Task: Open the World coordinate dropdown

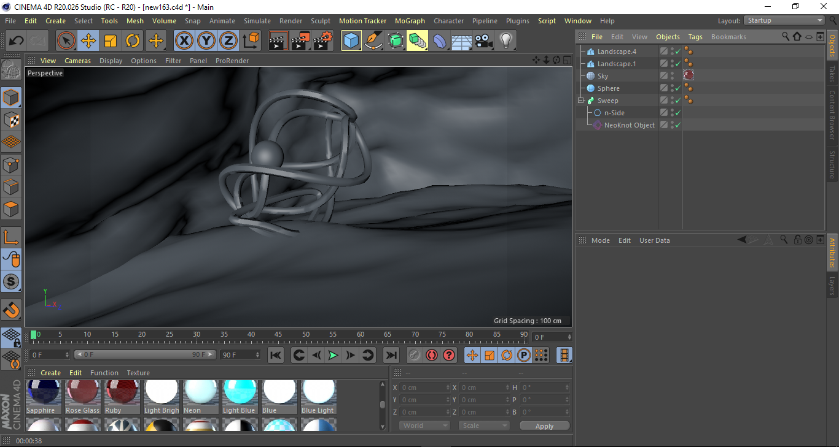Action: [x=424, y=426]
